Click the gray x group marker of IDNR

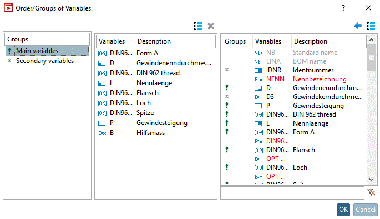tap(227, 70)
